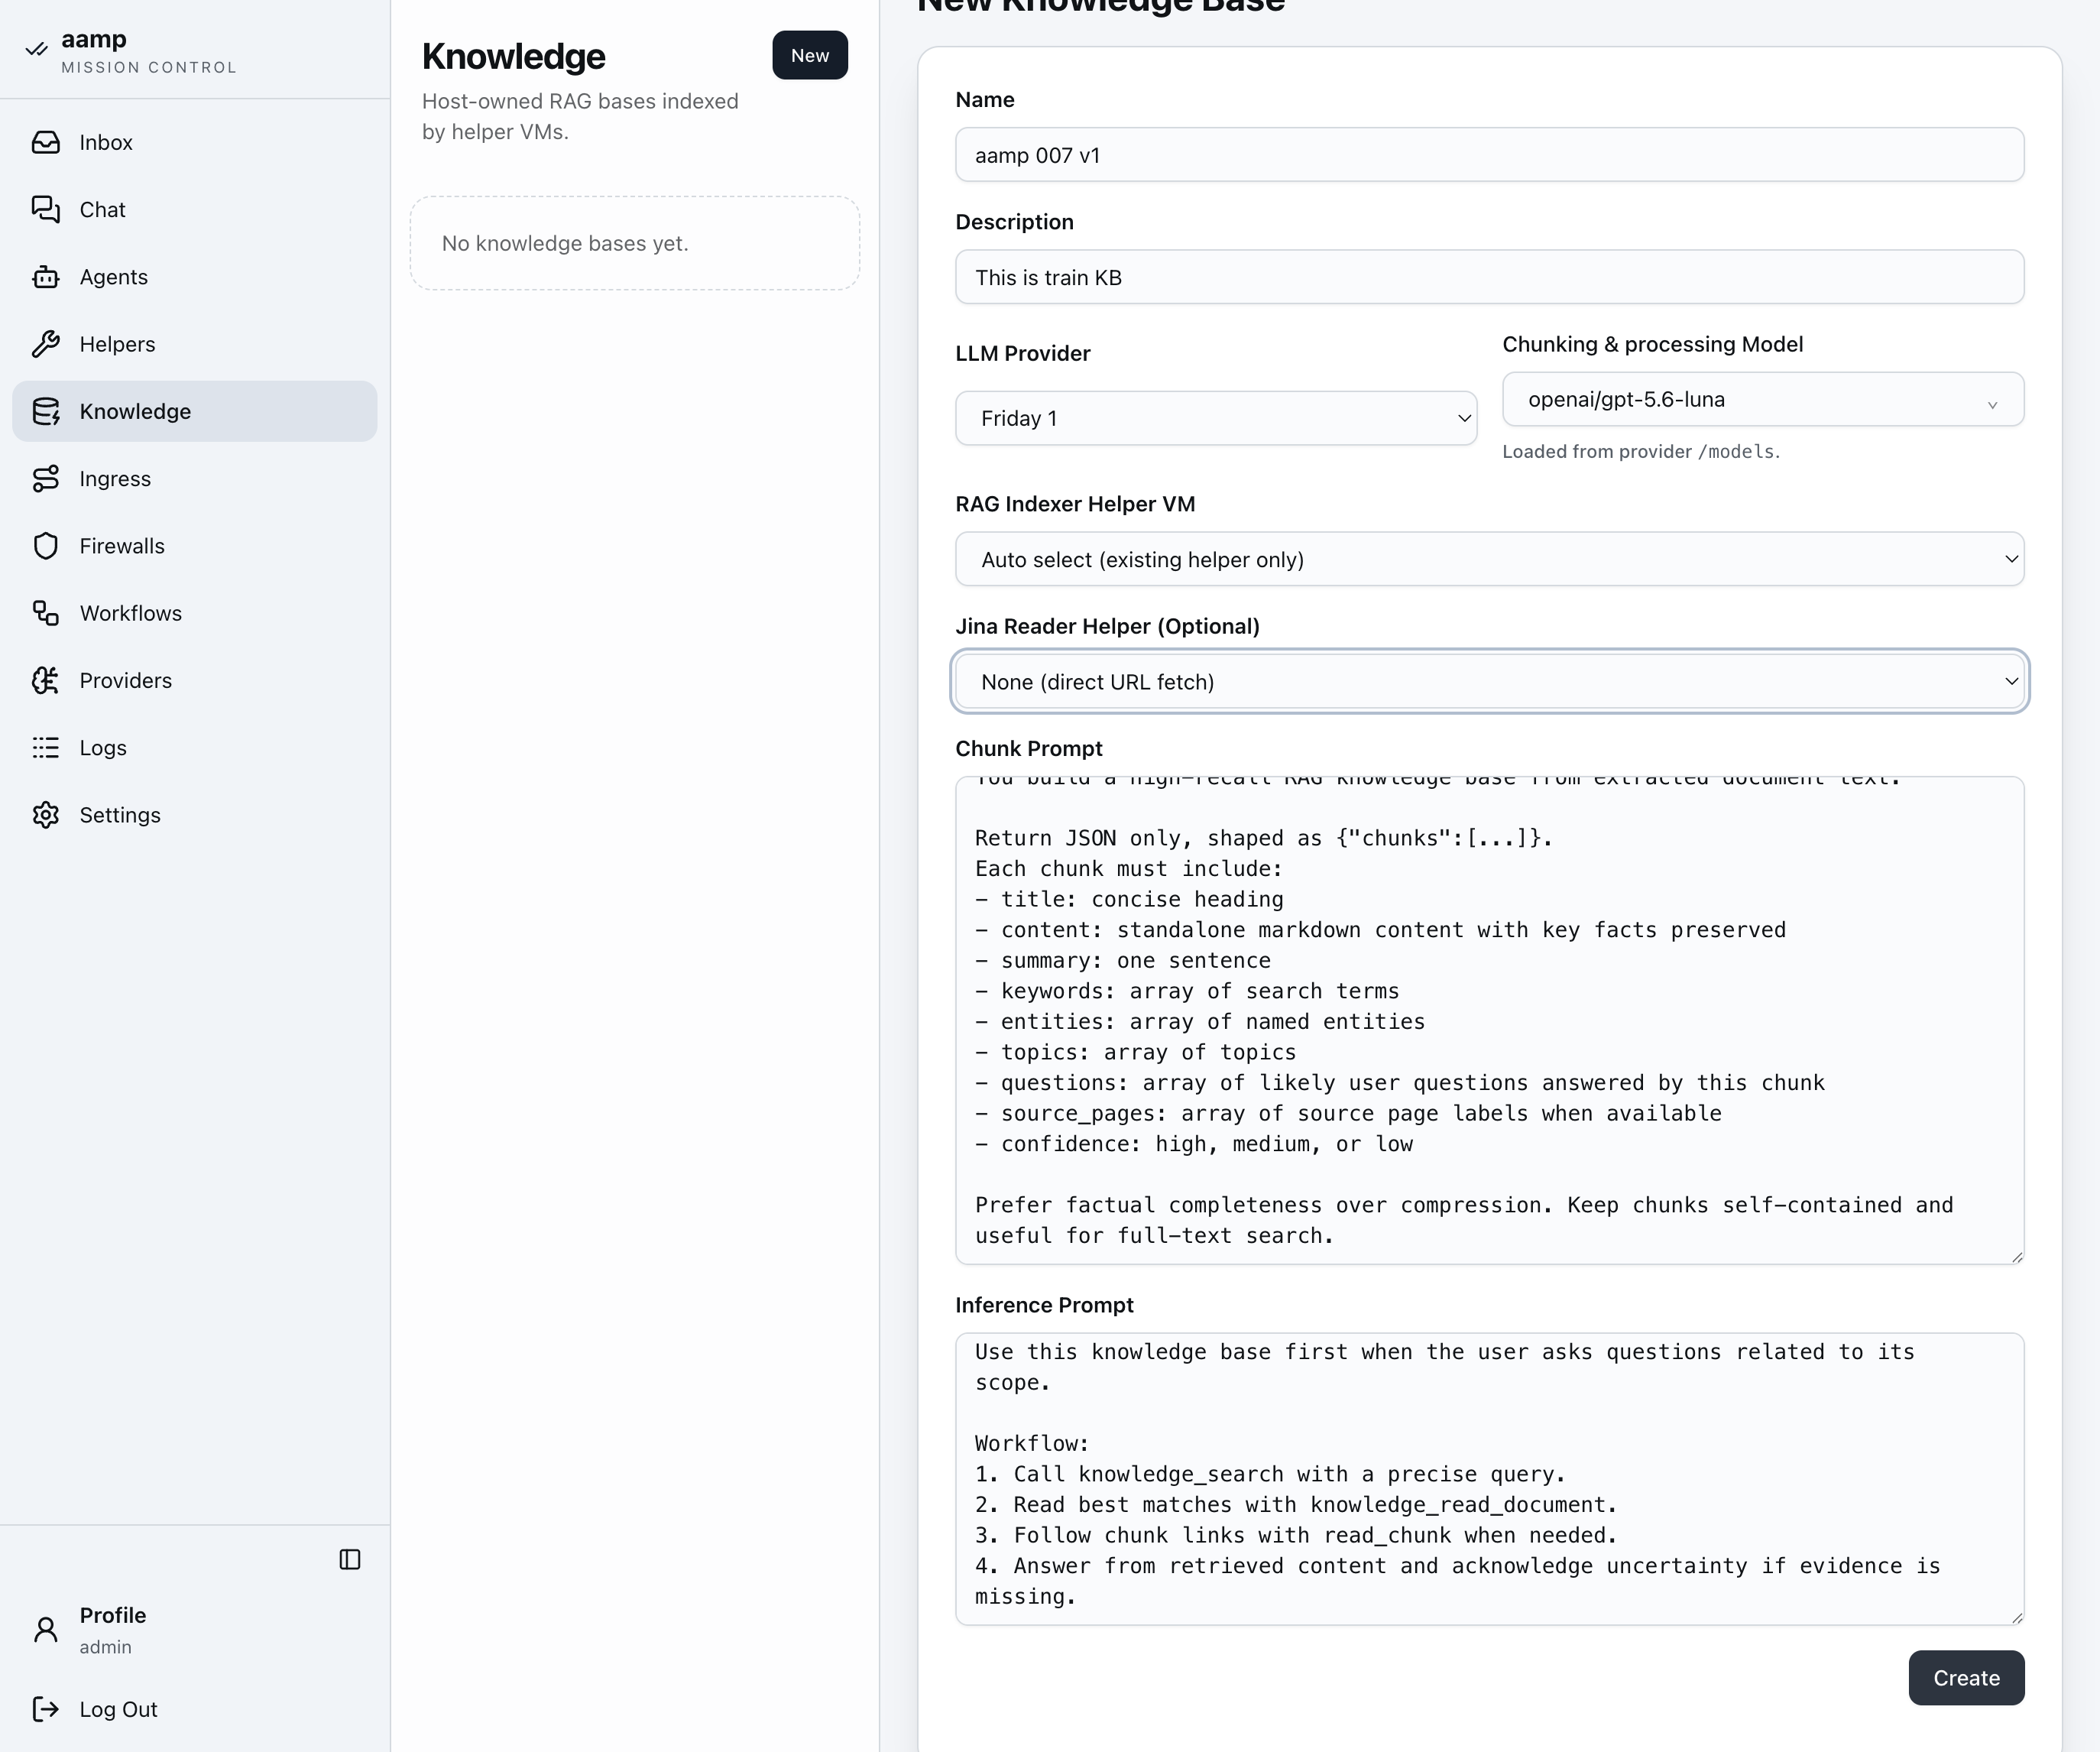Click the Create button
This screenshot has height=1752, width=2100.
[1966, 1678]
